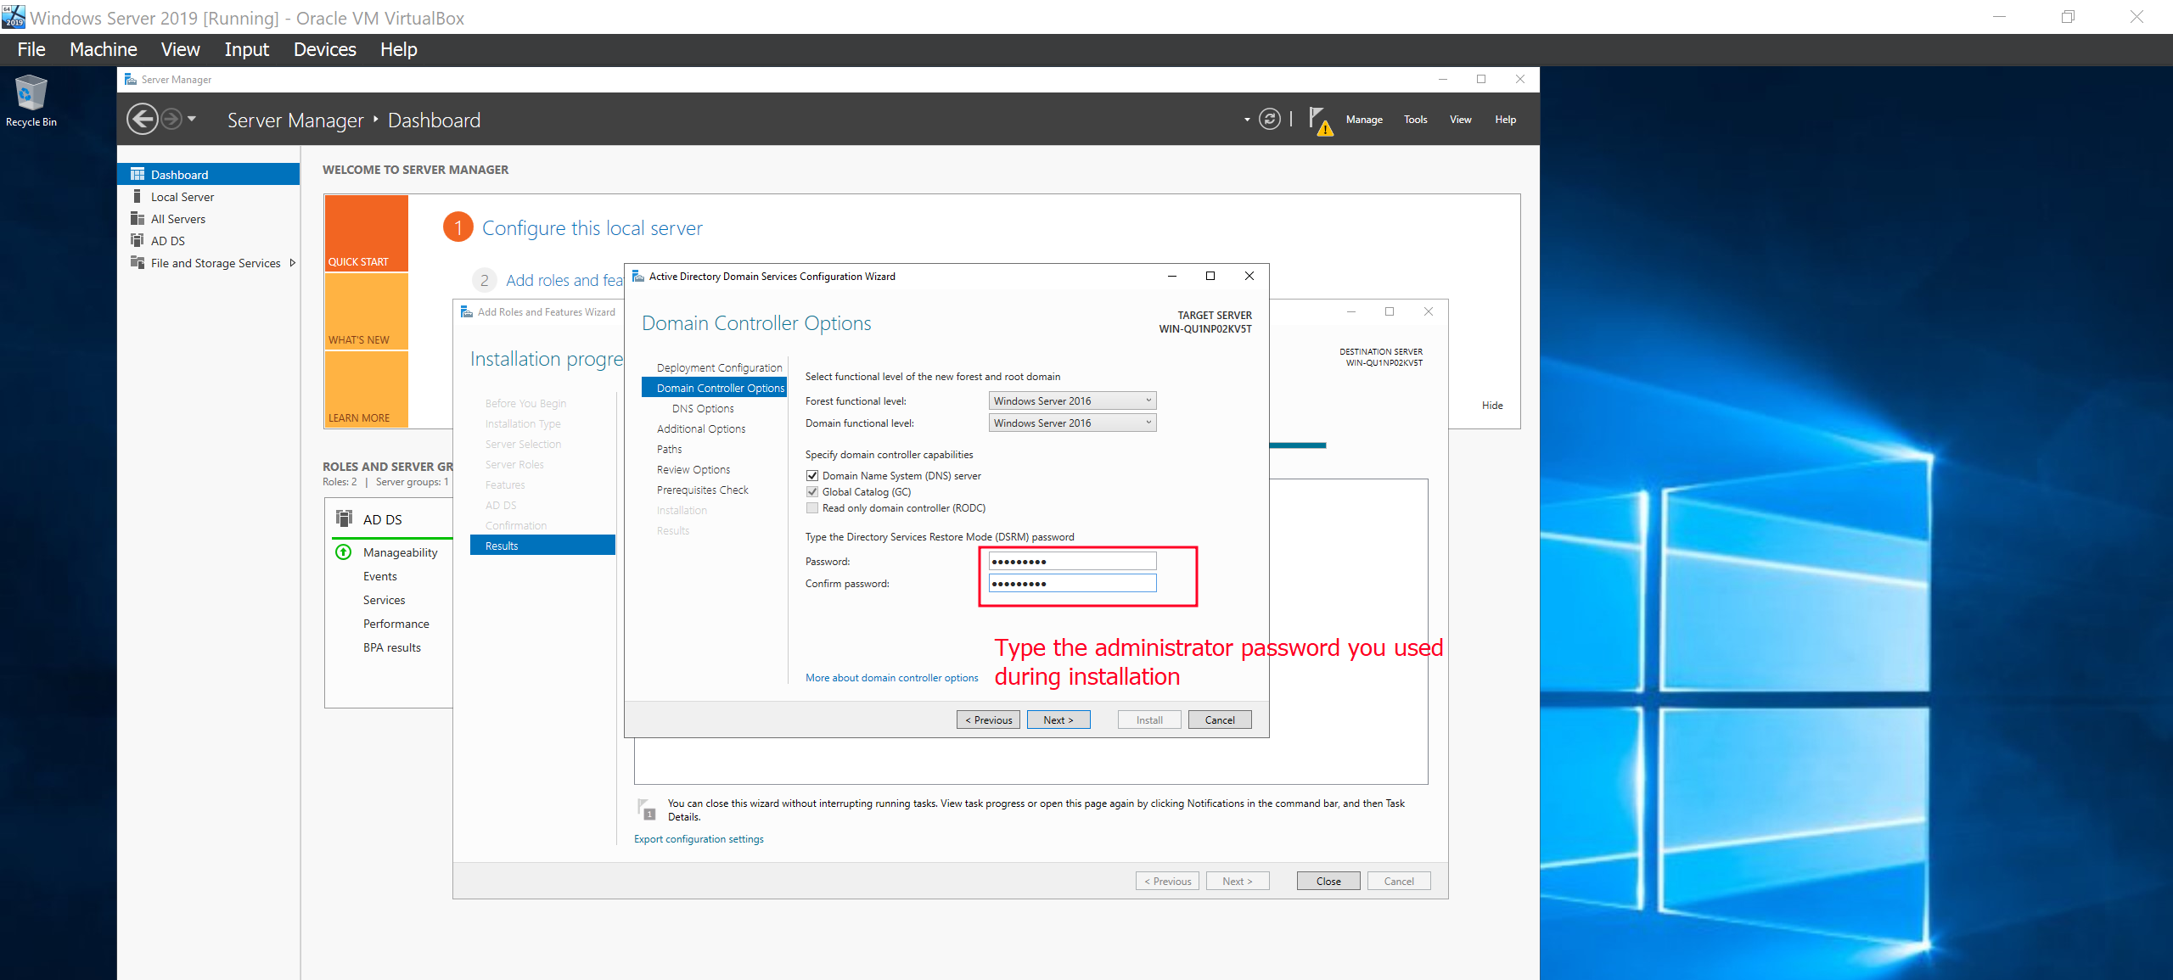Open the Forest functional level dropdown

point(1072,400)
